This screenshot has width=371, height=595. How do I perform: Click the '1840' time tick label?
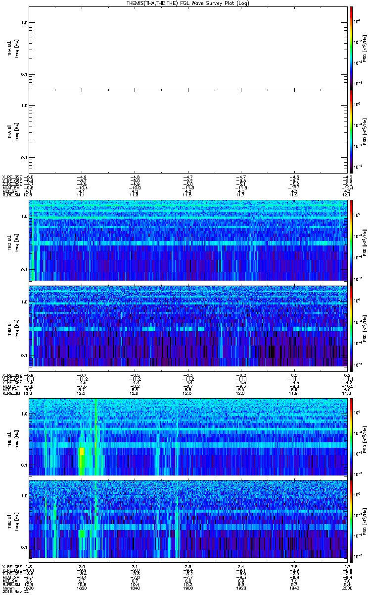tap(135, 588)
